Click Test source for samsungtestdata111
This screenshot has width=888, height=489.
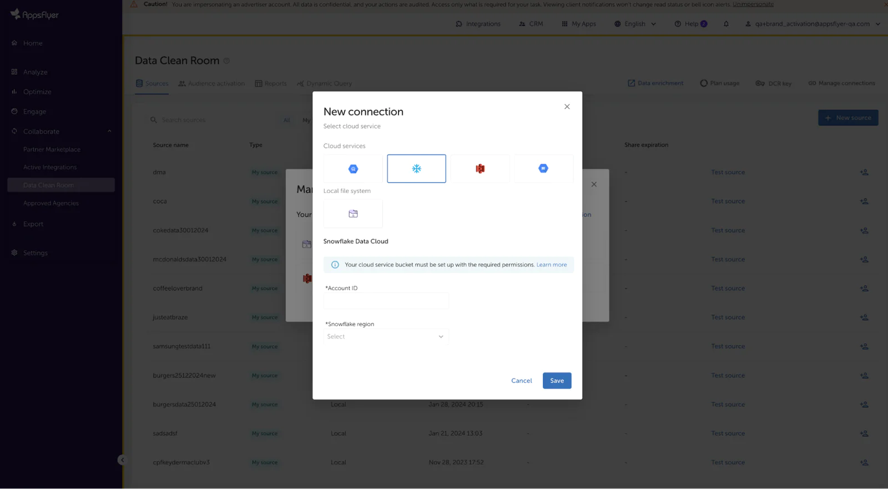point(728,346)
